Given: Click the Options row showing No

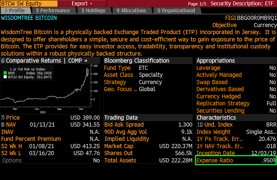Looking at the screenshot, I should [x=50, y=160].
